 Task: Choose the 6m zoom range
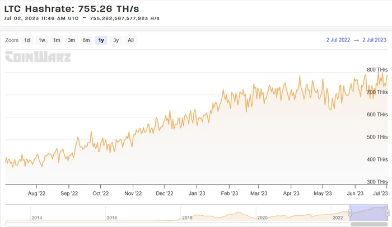click(x=86, y=40)
